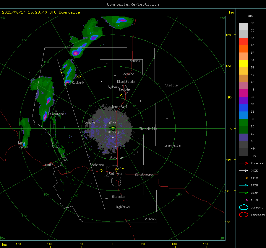266x248 pixels.
Task: Click the Strathmore town label
Action: click(x=144, y=175)
